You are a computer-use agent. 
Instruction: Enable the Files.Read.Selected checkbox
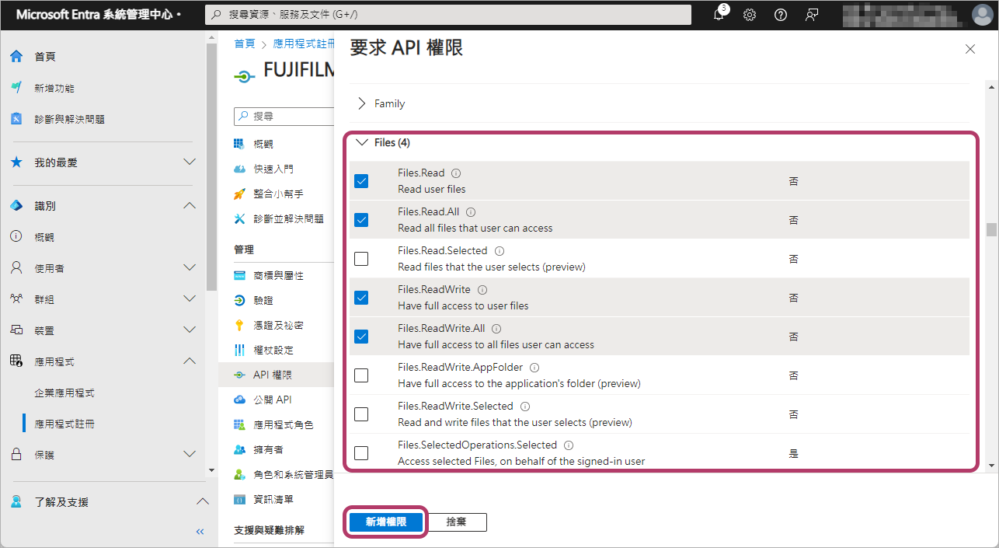pos(361,259)
